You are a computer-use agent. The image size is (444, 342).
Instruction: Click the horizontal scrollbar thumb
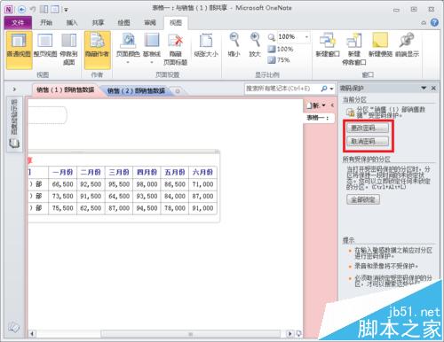pos(190,334)
